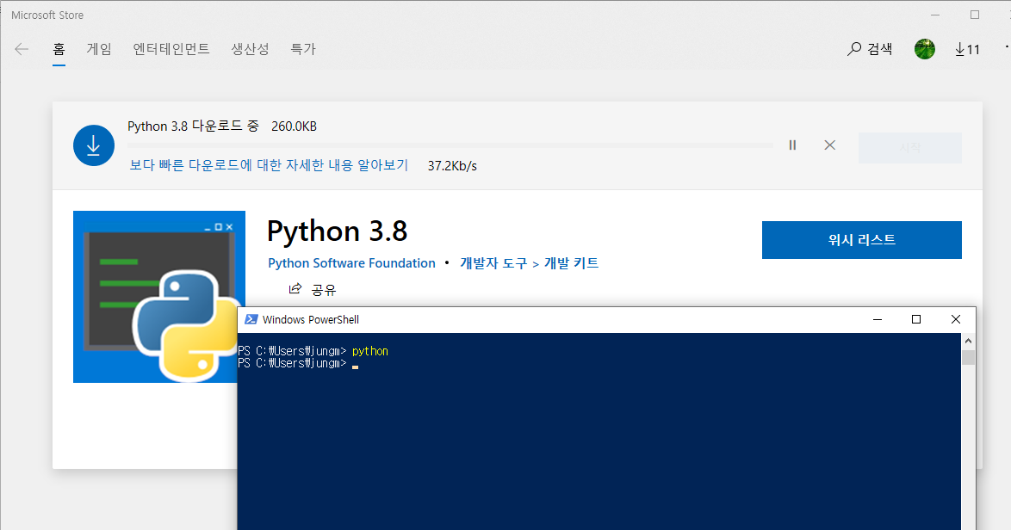Open the 홈 tab
This screenshot has height=530, width=1011.
tap(59, 49)
